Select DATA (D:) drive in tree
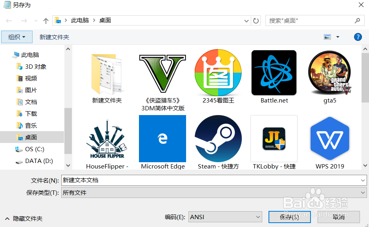This screenshot has width=369, height=227. [39, 161]
